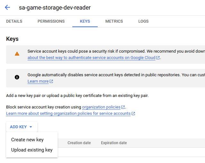Expand the ADD KEY dropdown arrow
This screenshot has width=205, height=163.
[31, 127]
